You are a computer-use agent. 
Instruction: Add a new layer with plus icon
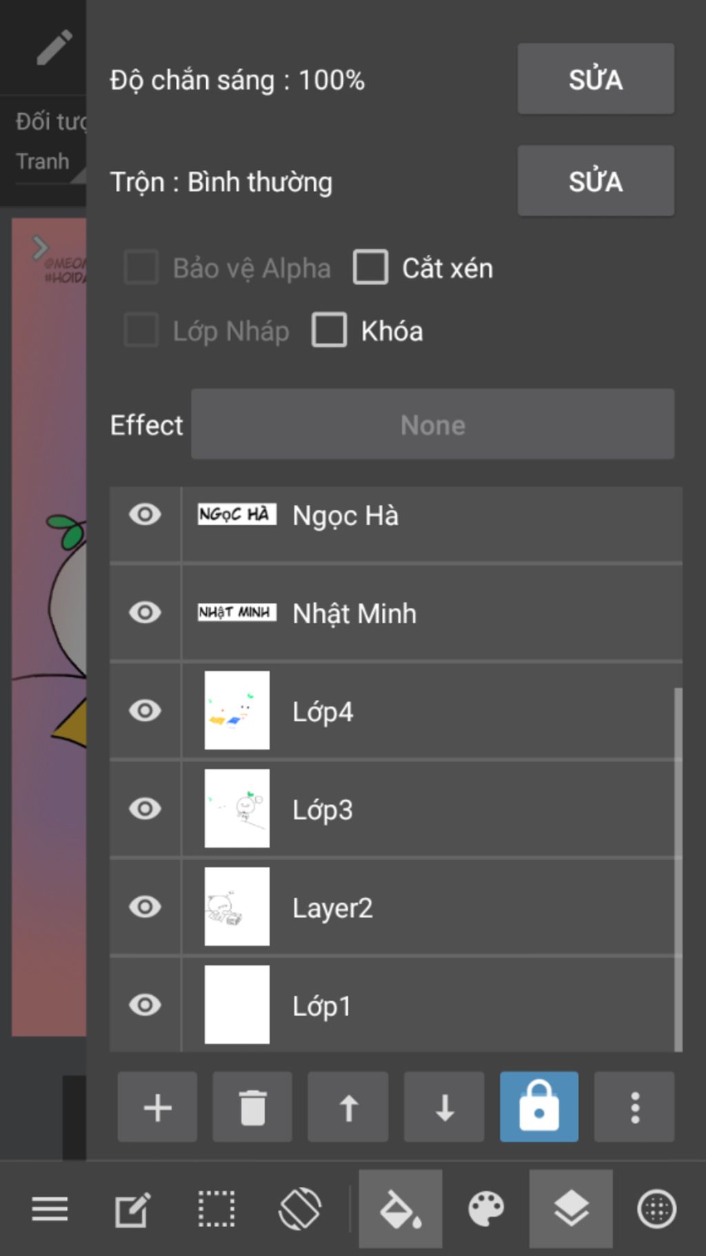click(157, 1107)
